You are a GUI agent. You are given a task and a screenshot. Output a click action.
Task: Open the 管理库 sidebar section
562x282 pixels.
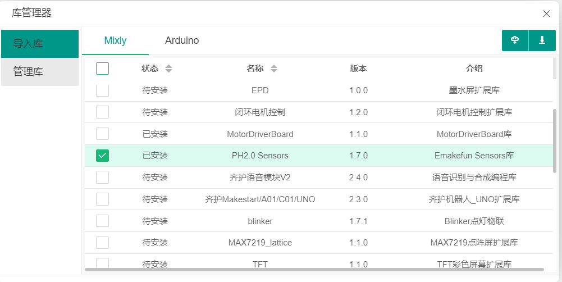click(x=40, y=72)
